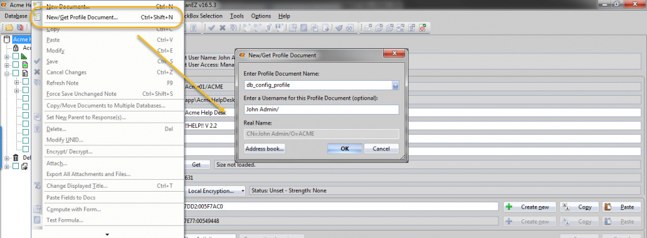Tick the last checkbox at the bottom of the tree
The image size is (647, 238).
pos(16,166)
